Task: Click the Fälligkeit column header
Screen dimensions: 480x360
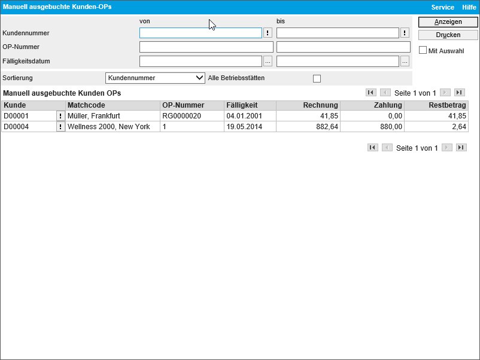Action: tap(250, 105)
